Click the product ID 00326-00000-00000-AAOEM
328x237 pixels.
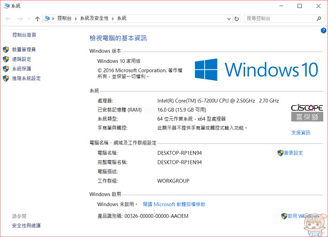pyautogui.click(x=157, y=216)
